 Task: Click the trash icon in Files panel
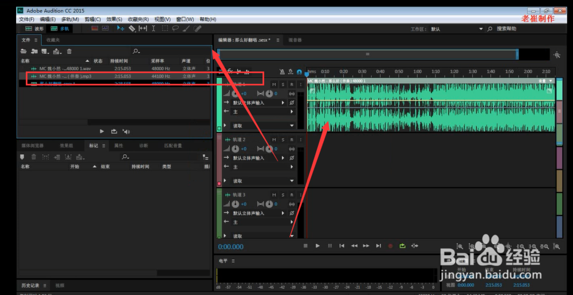click(x=69, y=52)
